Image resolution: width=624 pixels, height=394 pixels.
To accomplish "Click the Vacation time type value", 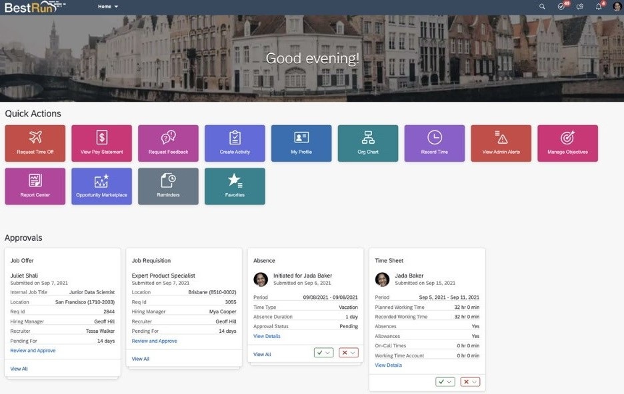I will pyautogui.click(x=348, y=307).
